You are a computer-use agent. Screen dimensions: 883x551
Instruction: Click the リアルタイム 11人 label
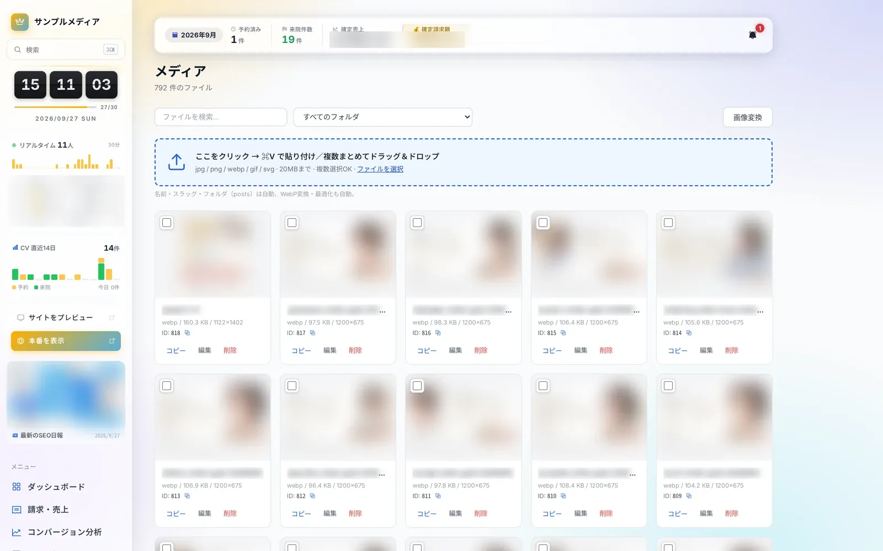(x=46, y=145)
